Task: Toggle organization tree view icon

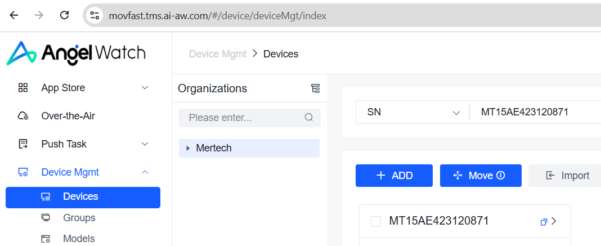Action: [x=315, y=88]
